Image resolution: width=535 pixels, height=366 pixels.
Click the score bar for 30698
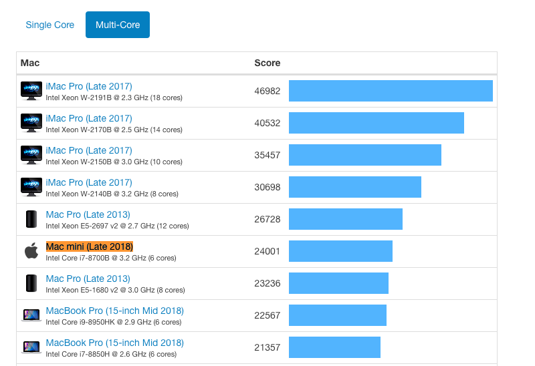click(355, 187)
